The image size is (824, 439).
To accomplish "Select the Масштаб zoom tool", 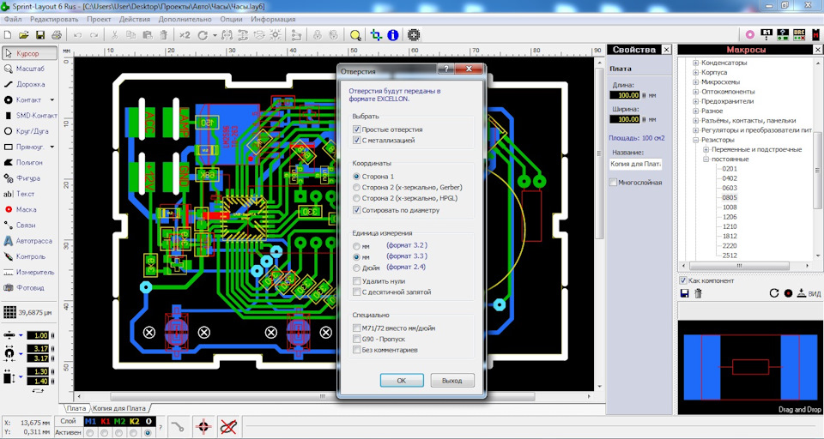I will 29,69.
